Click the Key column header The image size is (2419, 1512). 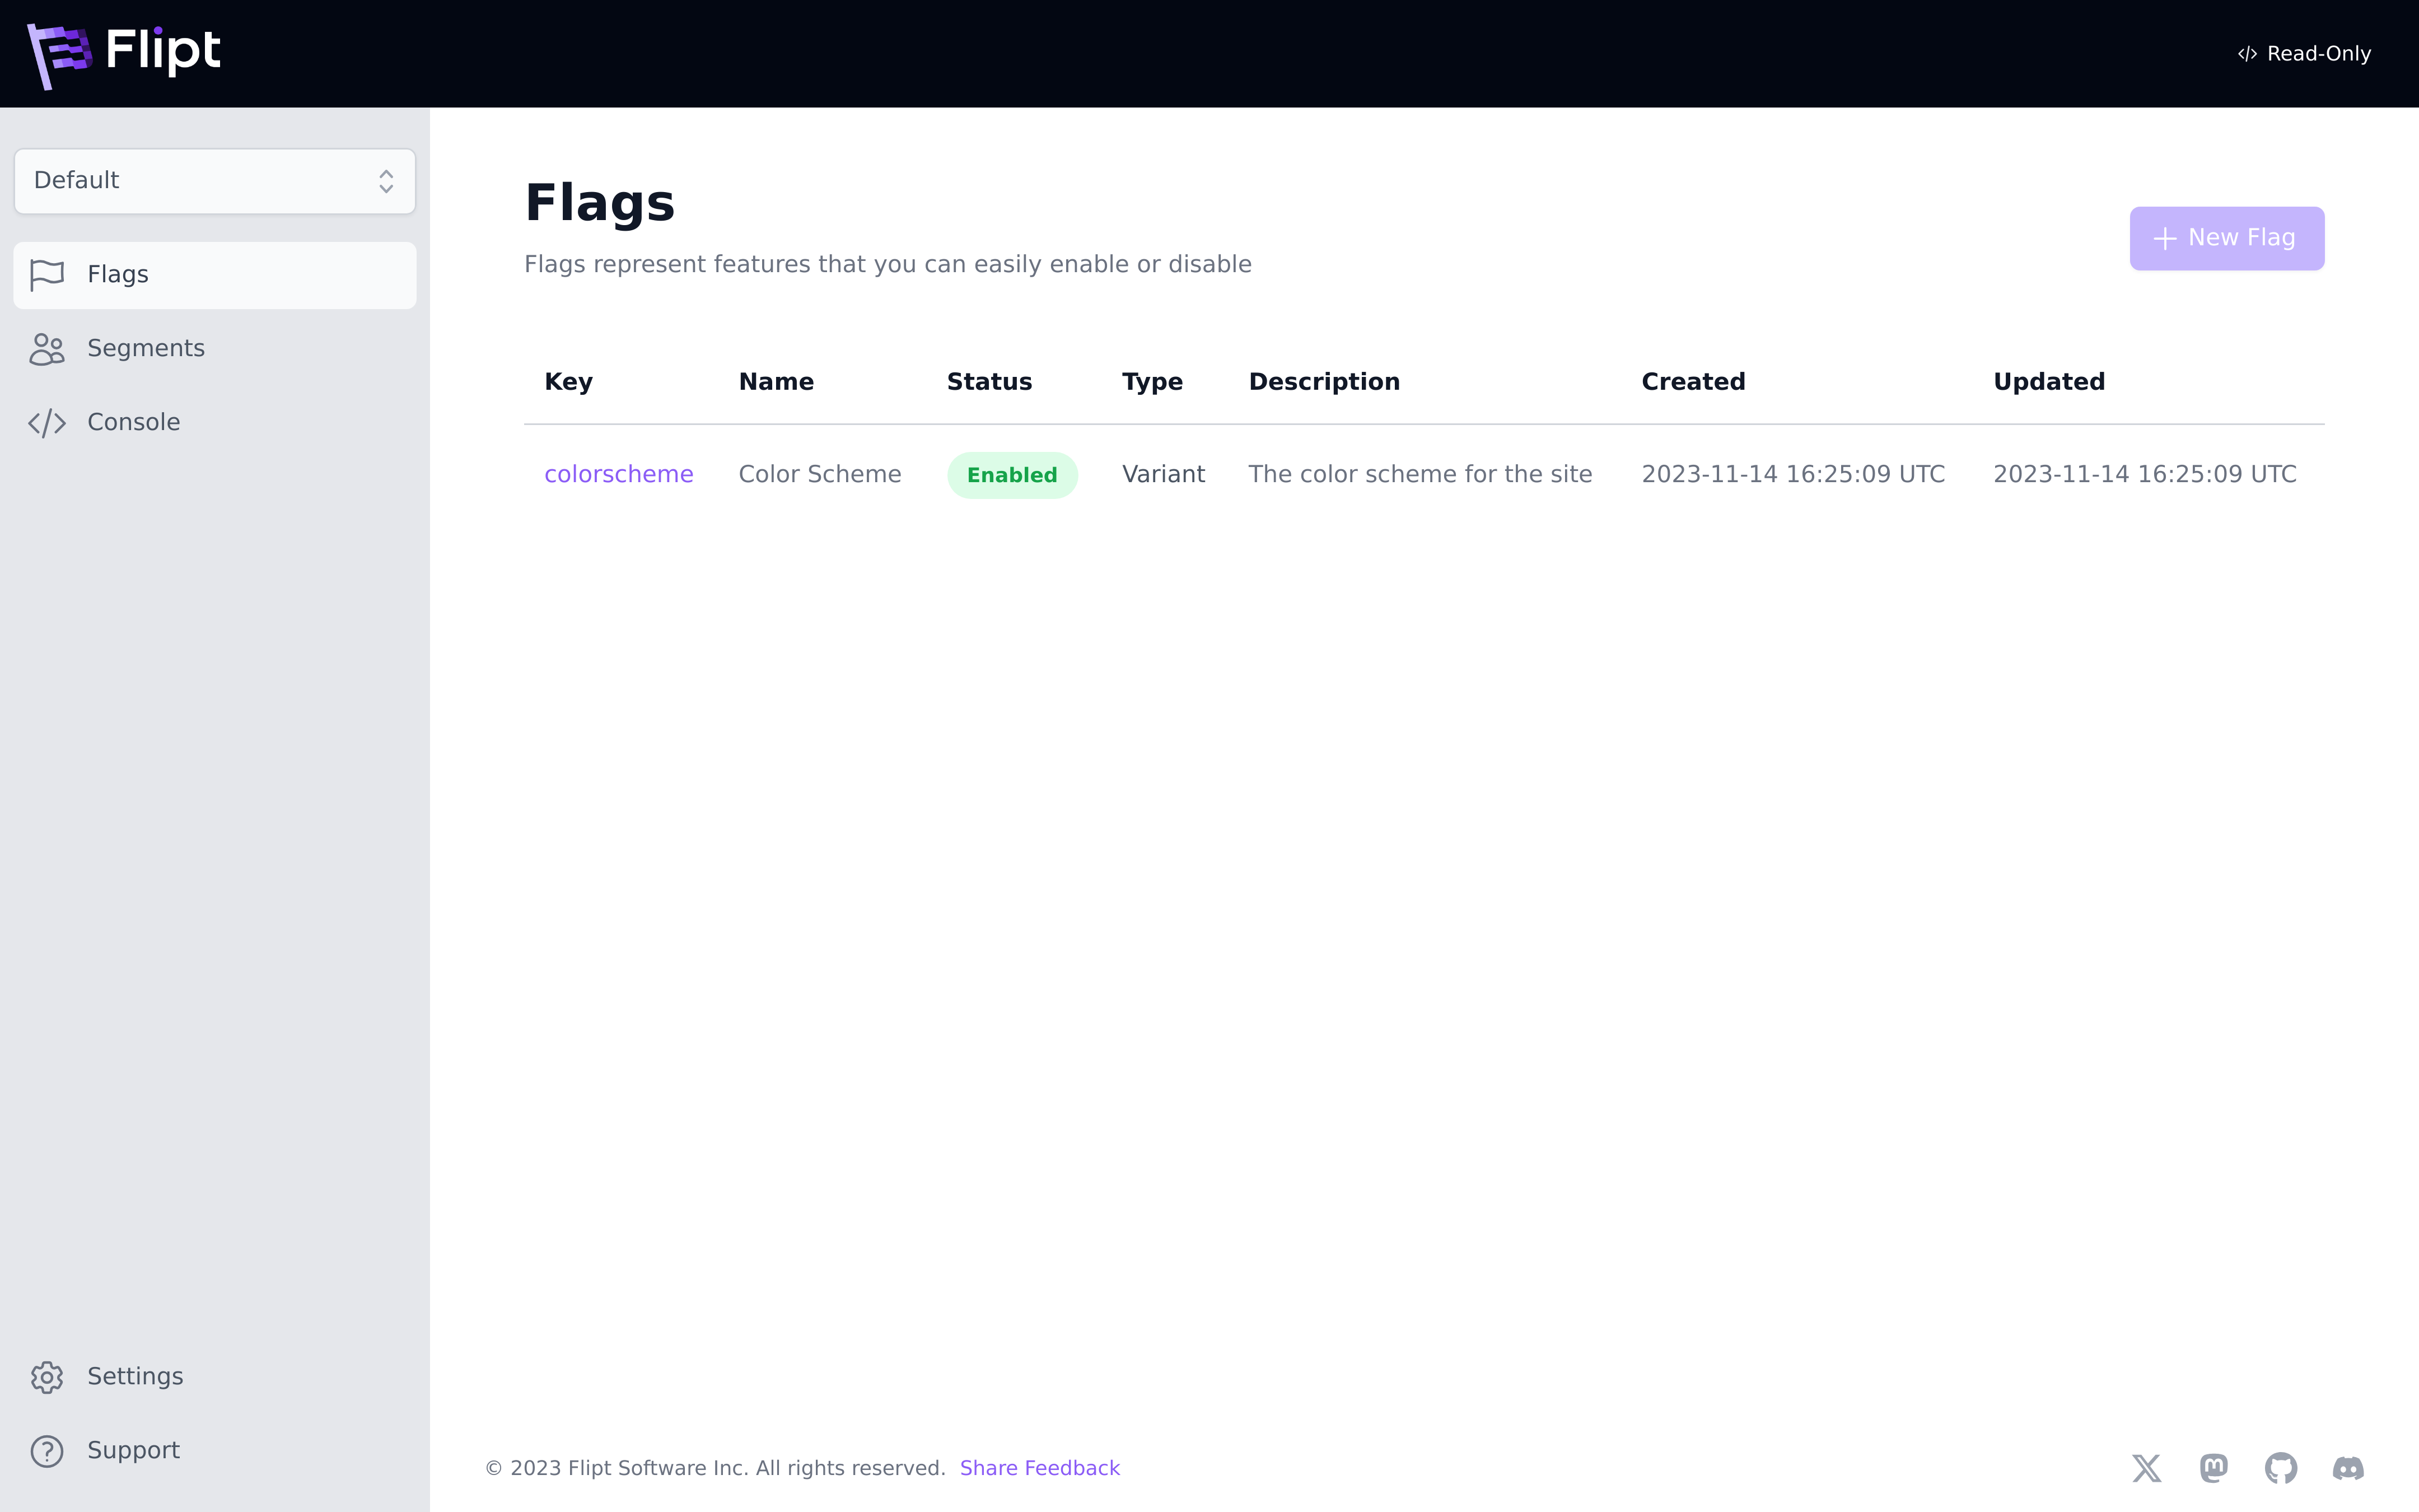(568, 382)
